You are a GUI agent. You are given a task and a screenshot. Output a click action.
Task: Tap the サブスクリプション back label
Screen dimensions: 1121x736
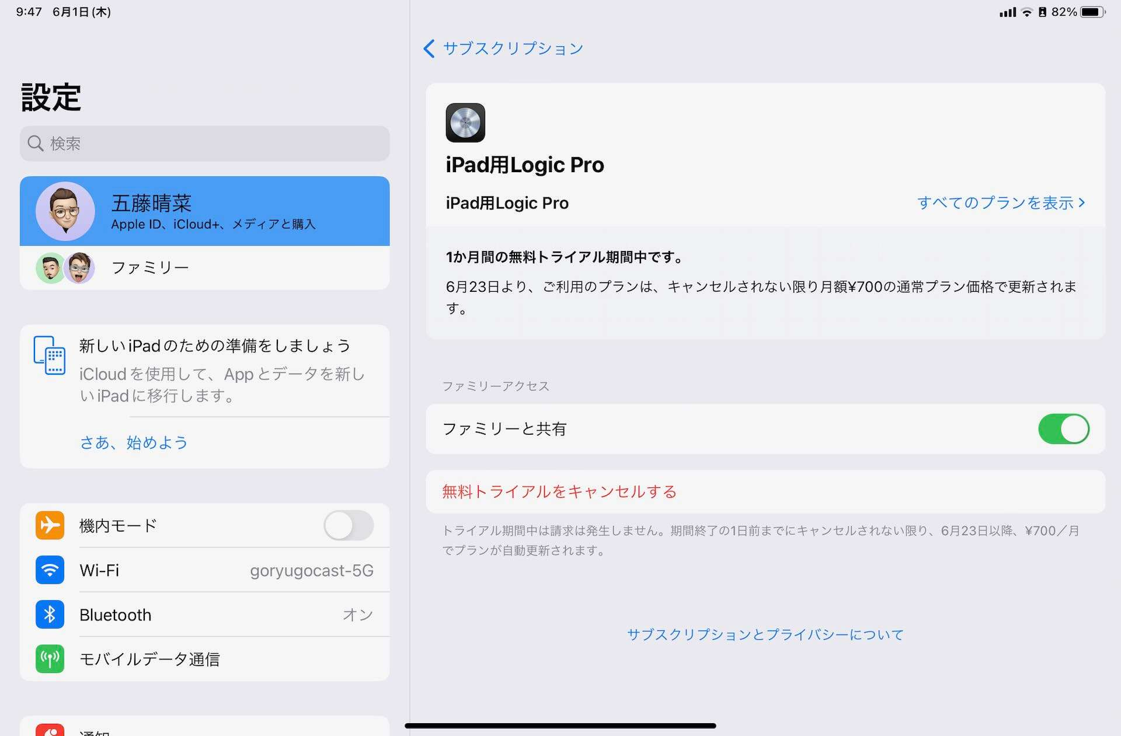pyautogui.click(x=513, y=48)
